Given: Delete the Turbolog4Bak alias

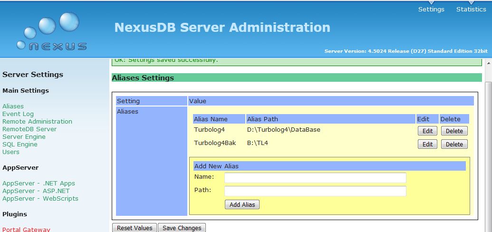Looking at the screenshot, I should click(x=454, y=144).
